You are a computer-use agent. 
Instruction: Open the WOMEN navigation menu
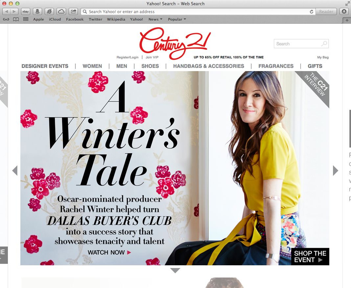pyautogui.click(x=92, y=66)
